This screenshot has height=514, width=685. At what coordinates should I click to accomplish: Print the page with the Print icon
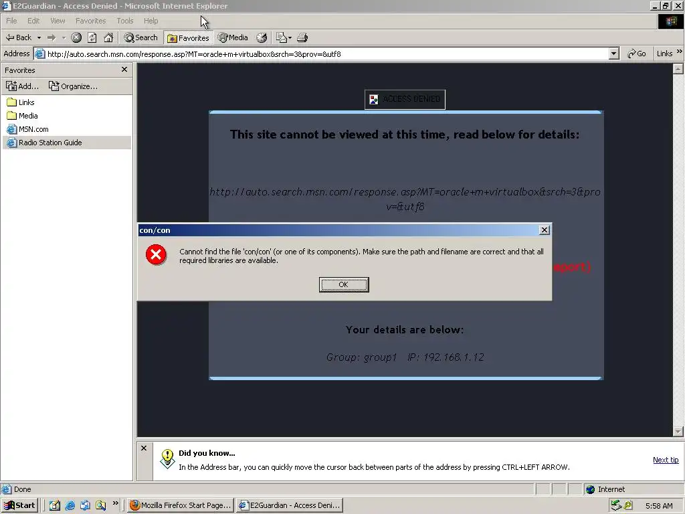pyautogui.click(x=302, y=37)
